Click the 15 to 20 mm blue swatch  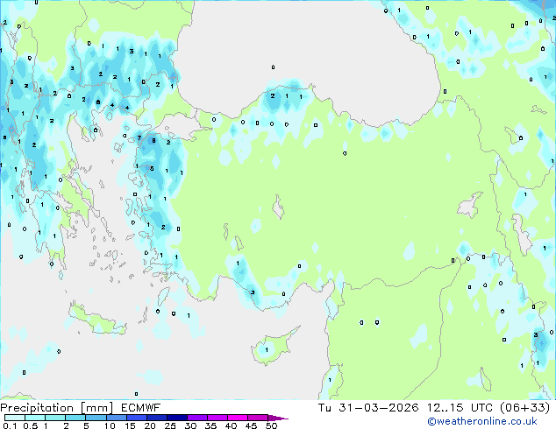(x=136, y=418)
